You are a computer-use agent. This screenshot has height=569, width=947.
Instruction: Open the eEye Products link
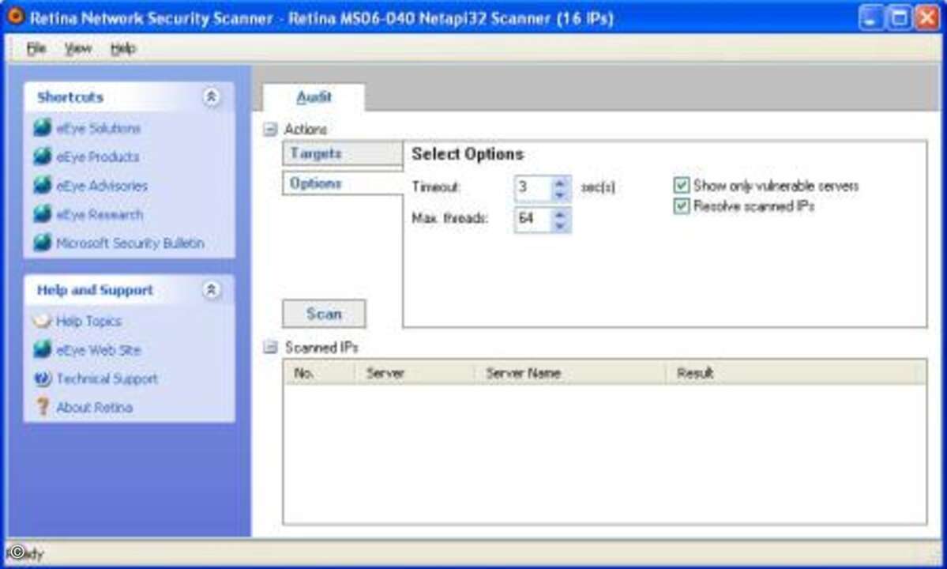coord(97,157)
